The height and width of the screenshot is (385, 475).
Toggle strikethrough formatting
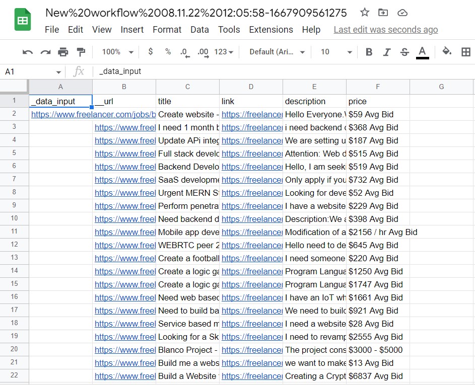point(404,52)
